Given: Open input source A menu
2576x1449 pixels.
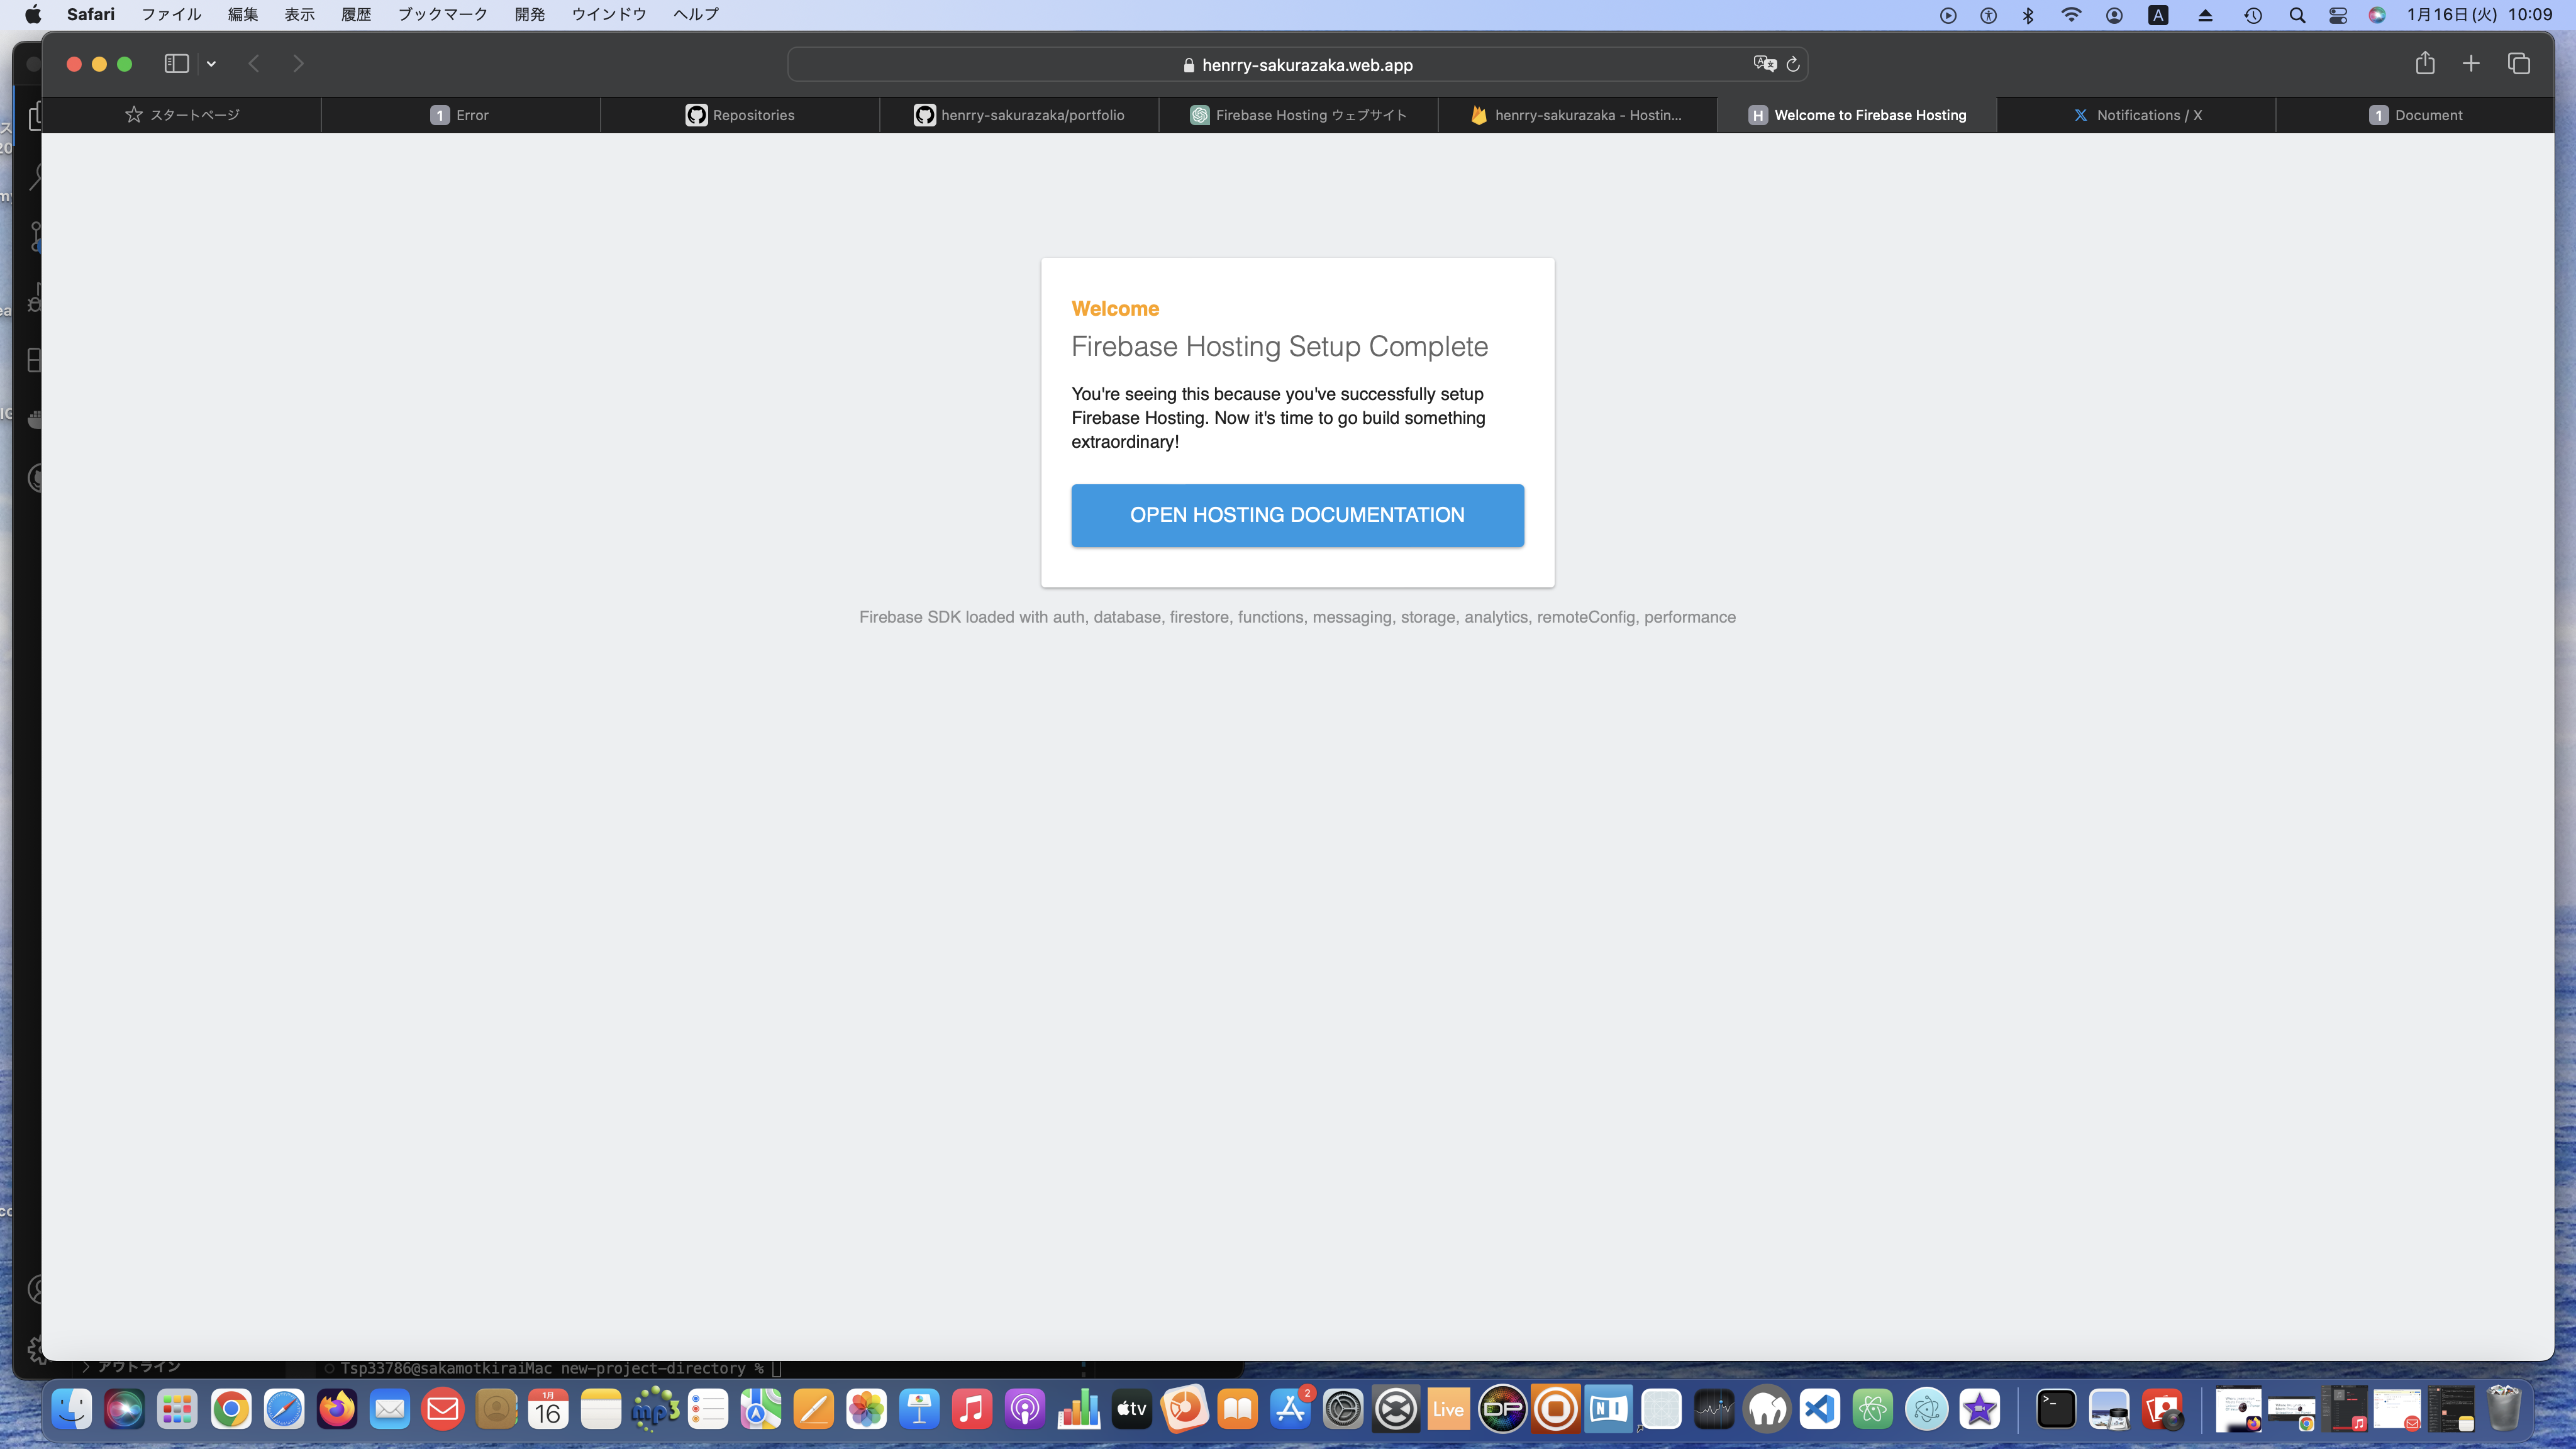Looking at the screenshot, I should [2158, 15].
